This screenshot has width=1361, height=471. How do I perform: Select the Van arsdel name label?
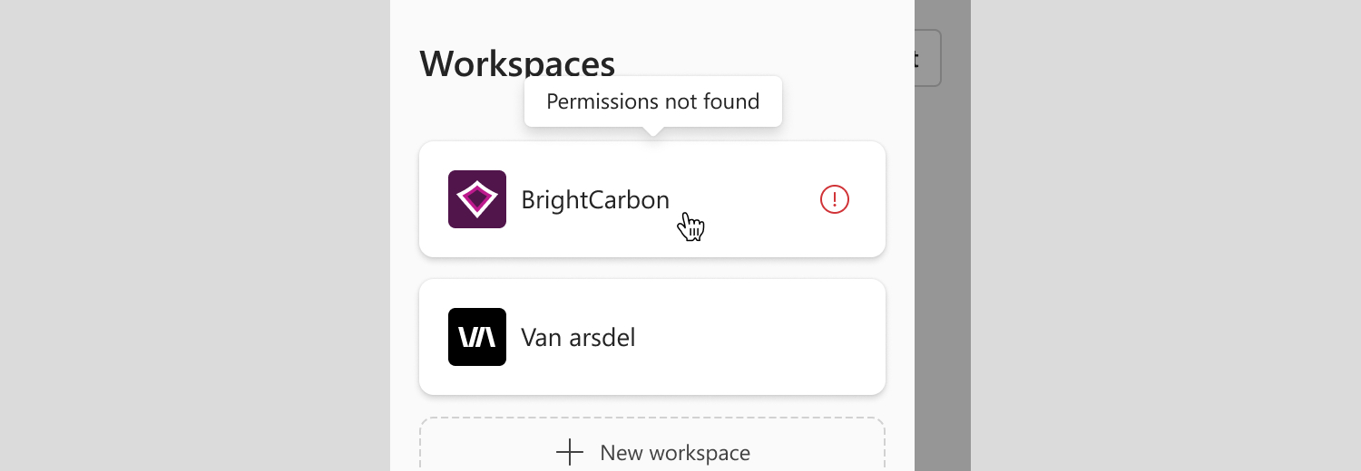click(578, 338)
